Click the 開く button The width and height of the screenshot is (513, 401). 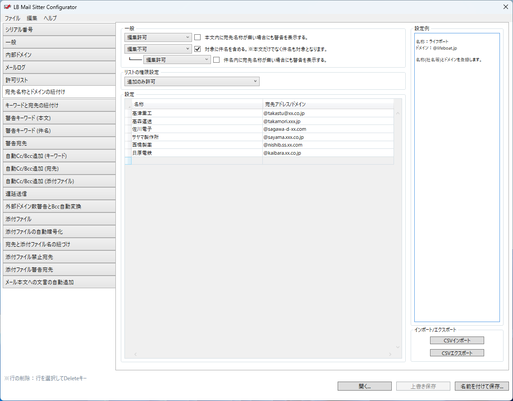(x=364, y=386)
